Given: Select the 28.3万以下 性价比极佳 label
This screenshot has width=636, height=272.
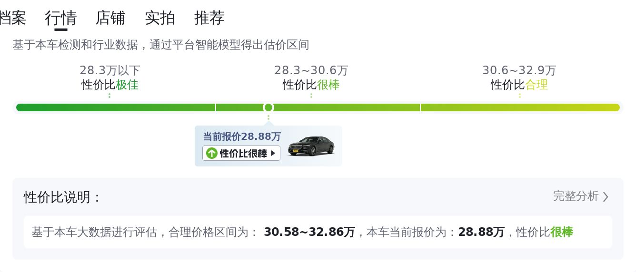Looking at the screenshot, I should click(110, 78).
